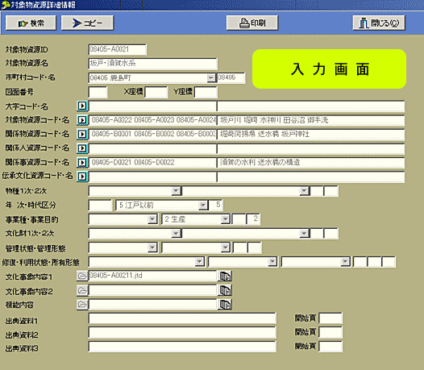Expand the 事業種 dropdown
This screenshot has width=424, height=370.
[152, 219]
